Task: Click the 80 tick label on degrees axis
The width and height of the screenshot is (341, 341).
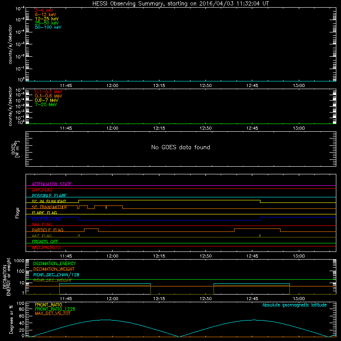Action: 22,309
